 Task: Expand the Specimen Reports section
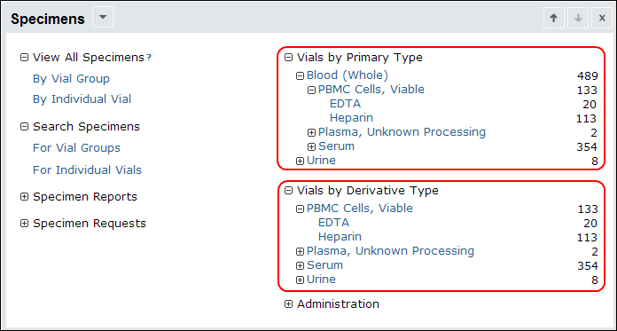click(25, 197)
